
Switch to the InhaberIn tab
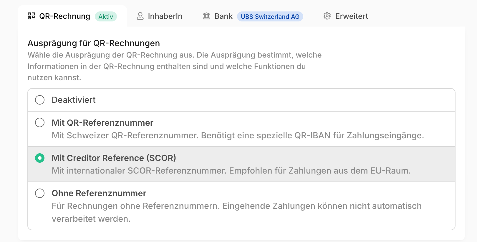(x=159, y=16)
